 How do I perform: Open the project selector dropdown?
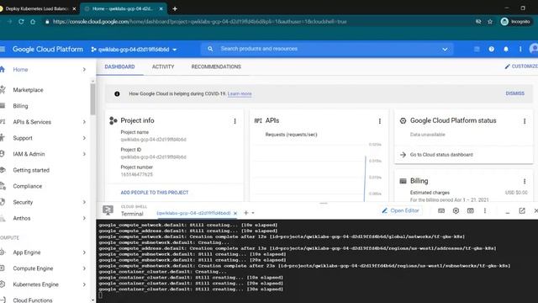click(134, 50)
